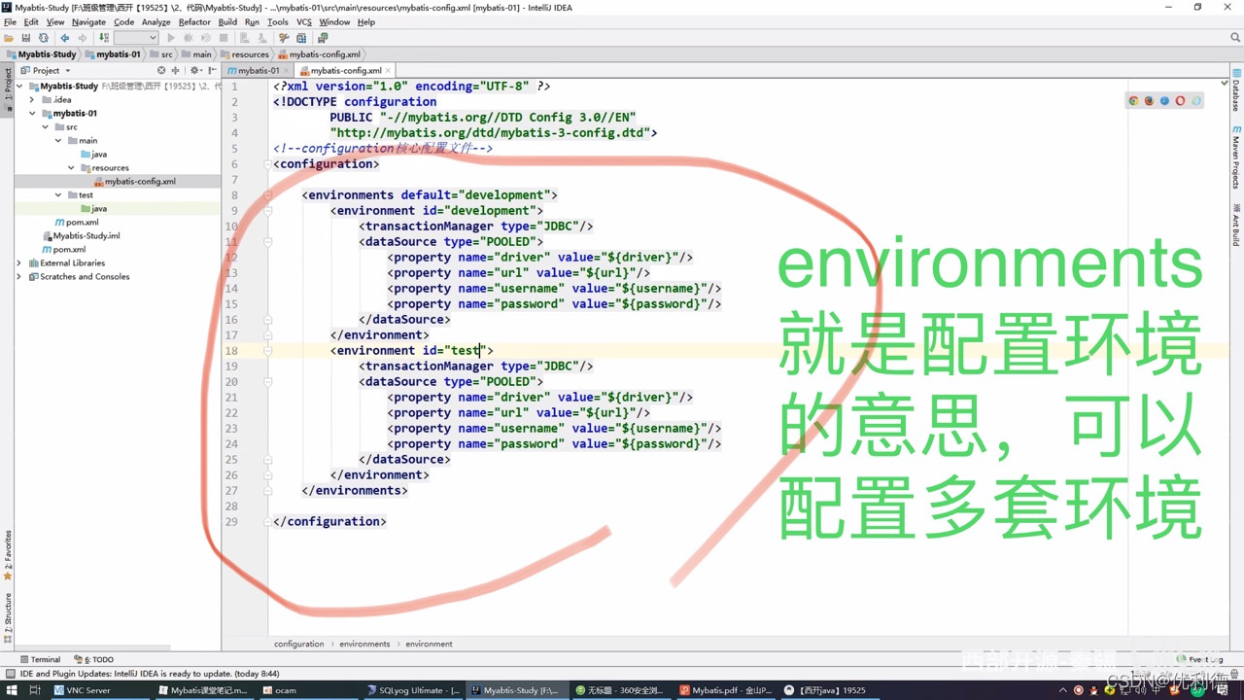Screen dimensions: 1244x700
Task: Open Project panel gear settings
Action: click(195, 70)
